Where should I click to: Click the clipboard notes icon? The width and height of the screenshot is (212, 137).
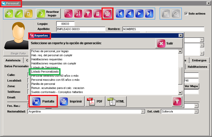(x=98, y=14)
